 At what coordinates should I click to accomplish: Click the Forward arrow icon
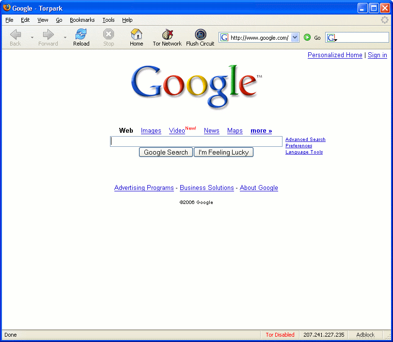(48, 34)
